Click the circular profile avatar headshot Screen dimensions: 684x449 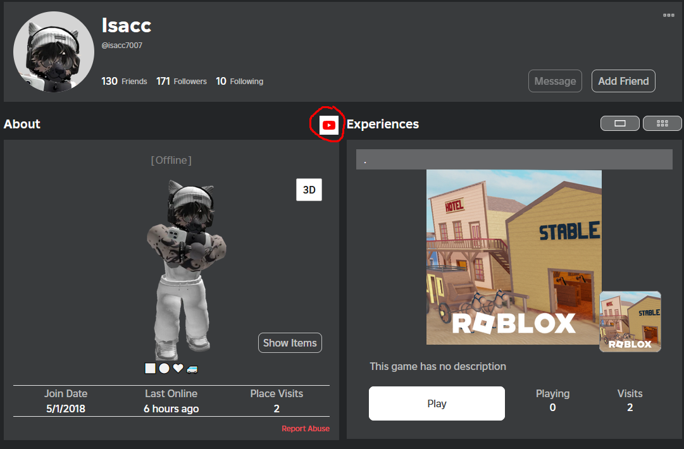coord(54,51)
